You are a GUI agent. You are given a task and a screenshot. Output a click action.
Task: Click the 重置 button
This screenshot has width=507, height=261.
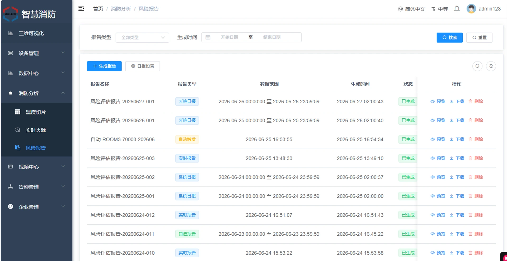479,37
